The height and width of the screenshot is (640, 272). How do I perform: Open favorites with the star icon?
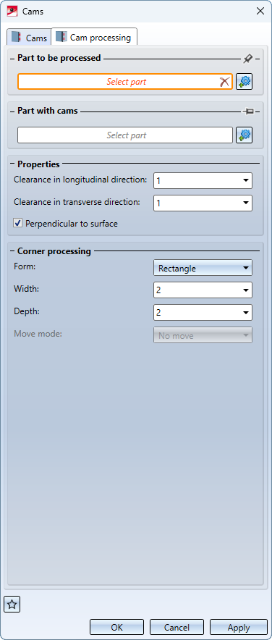coord(12,605)
